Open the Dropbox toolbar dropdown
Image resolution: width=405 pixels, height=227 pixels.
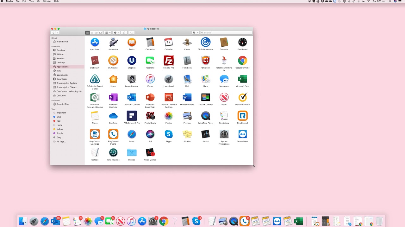pyautogui.click(x=195, y=33)
